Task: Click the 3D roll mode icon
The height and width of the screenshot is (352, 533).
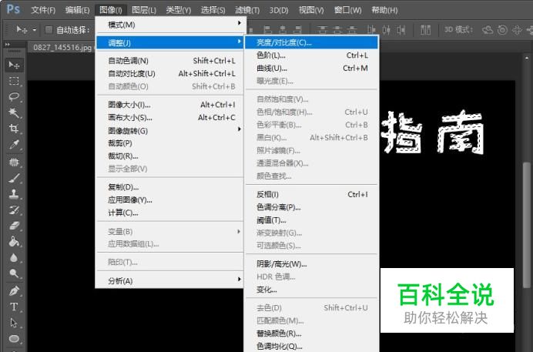Action: pyautogui.click(x=502, y=30)
